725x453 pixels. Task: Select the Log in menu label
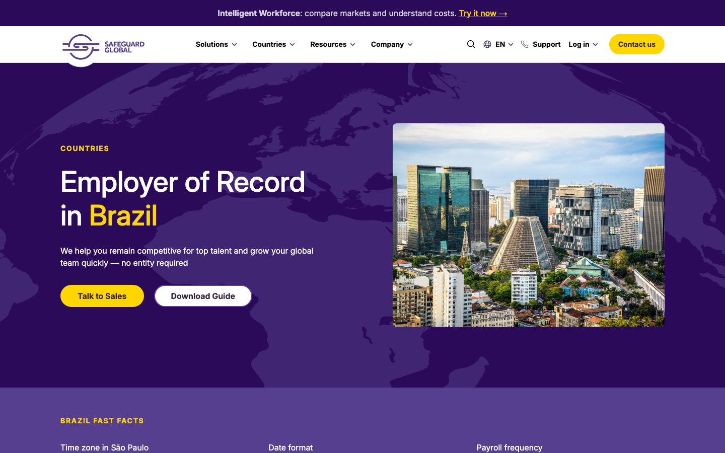click(578, 44)
